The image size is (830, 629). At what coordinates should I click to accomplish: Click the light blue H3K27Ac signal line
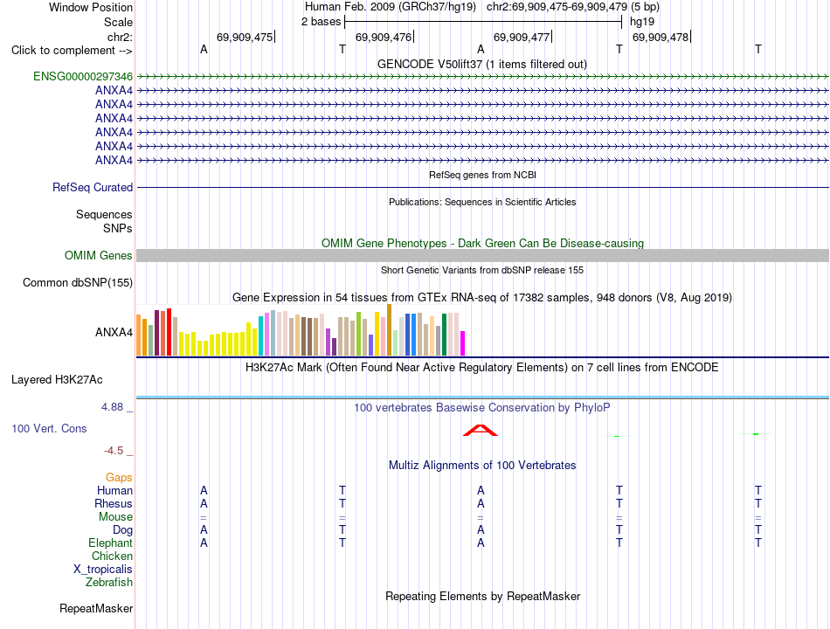482,397
